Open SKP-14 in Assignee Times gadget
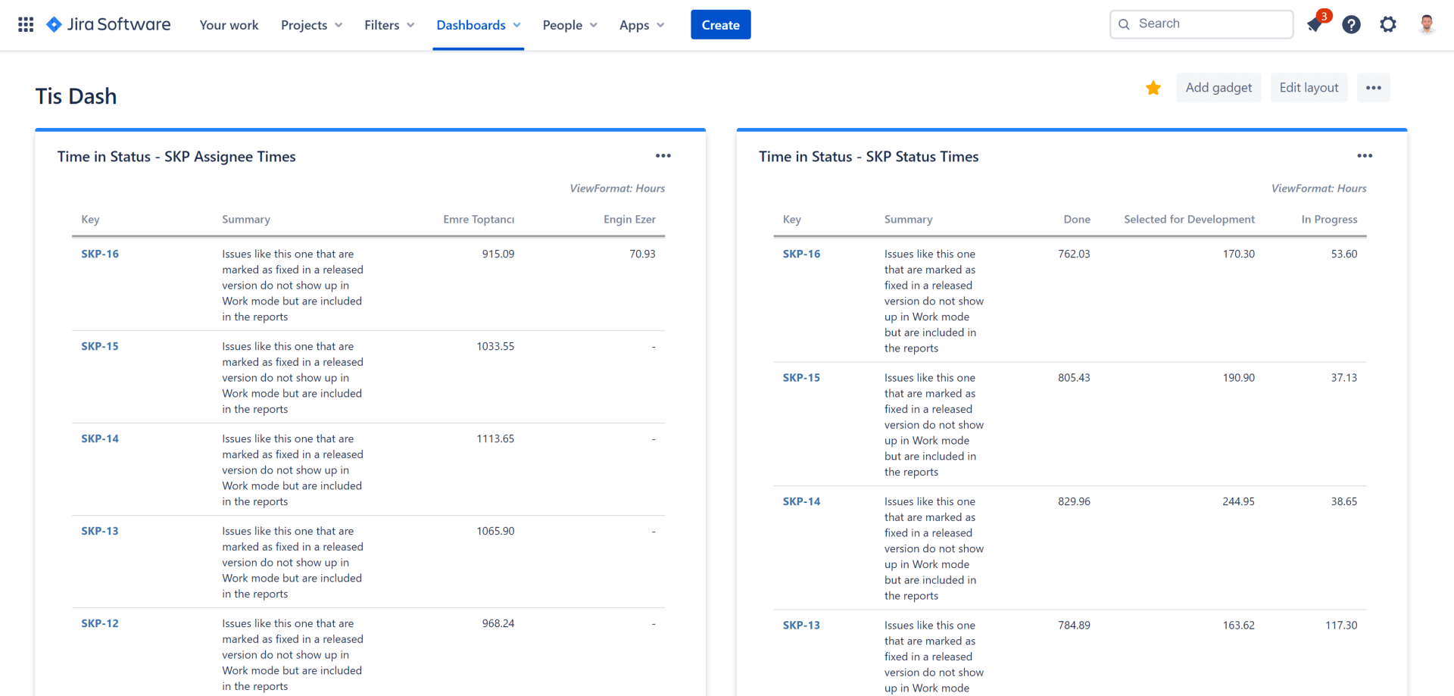This screenshot has height=696, width=1454. (100, 439)
